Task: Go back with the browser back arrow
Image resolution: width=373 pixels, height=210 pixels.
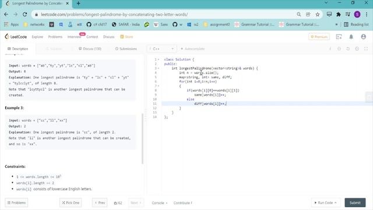Action: (x=6, y=15)
